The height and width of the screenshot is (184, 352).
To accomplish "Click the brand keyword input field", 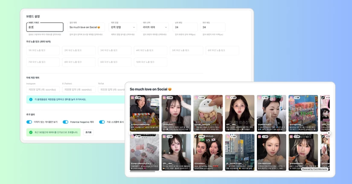I will click(45, 27).
